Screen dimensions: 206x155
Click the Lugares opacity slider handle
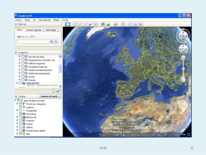53,91
